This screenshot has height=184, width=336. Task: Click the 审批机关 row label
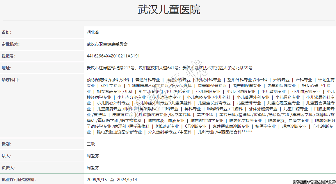[x=10, y=44]
